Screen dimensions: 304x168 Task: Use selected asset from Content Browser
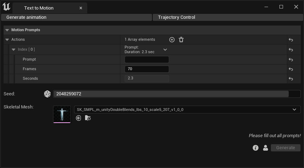click(79, 118)
